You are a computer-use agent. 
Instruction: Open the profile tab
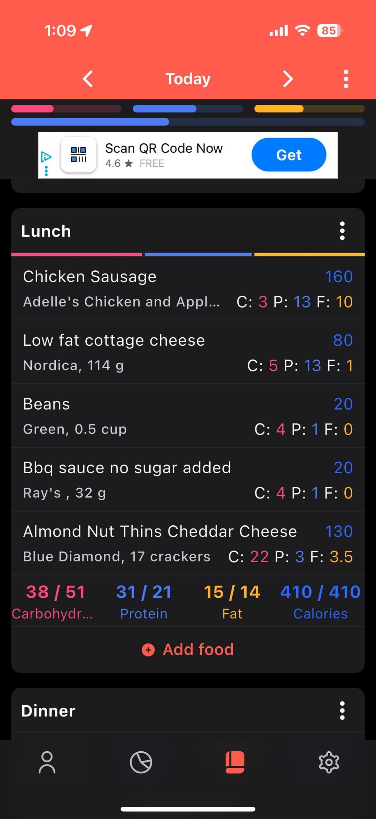(47, 762)
